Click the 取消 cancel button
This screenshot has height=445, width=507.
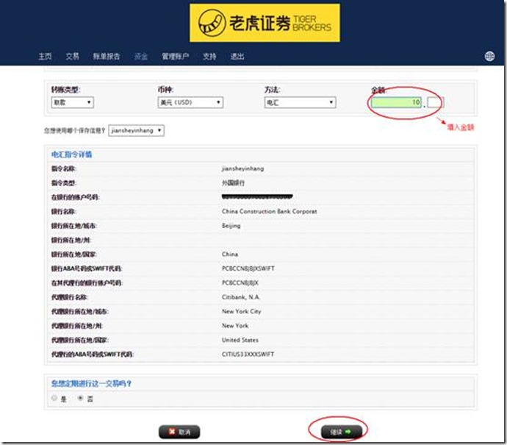[x=179, y=432]
